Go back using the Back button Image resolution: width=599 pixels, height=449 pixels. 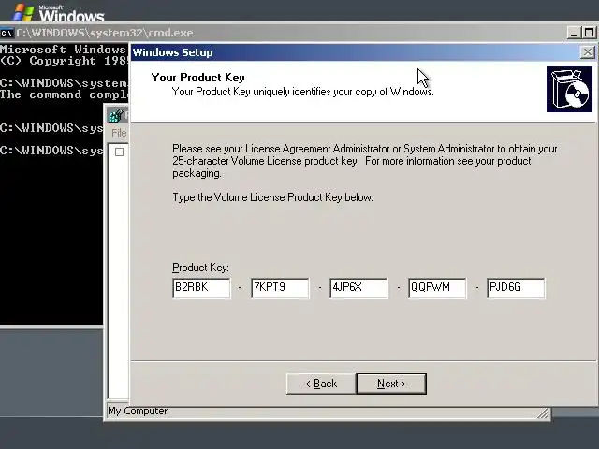coord(321,384)
